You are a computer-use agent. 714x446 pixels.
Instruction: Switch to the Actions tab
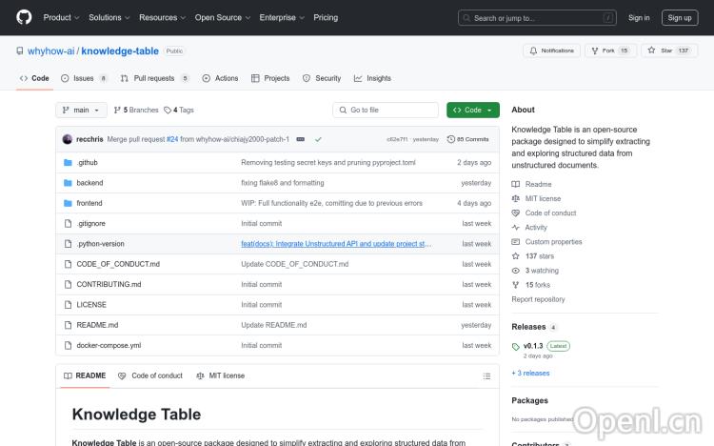click(220, 78)
